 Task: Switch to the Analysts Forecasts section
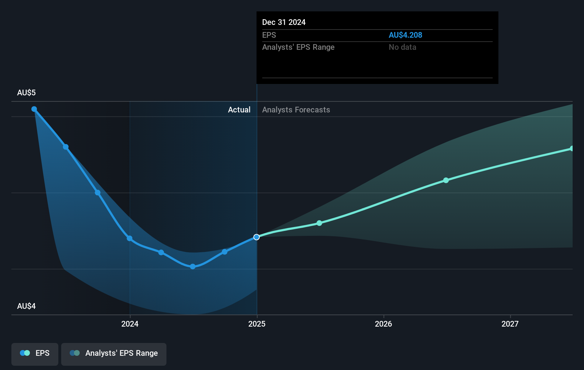click(x=296, y=110)
